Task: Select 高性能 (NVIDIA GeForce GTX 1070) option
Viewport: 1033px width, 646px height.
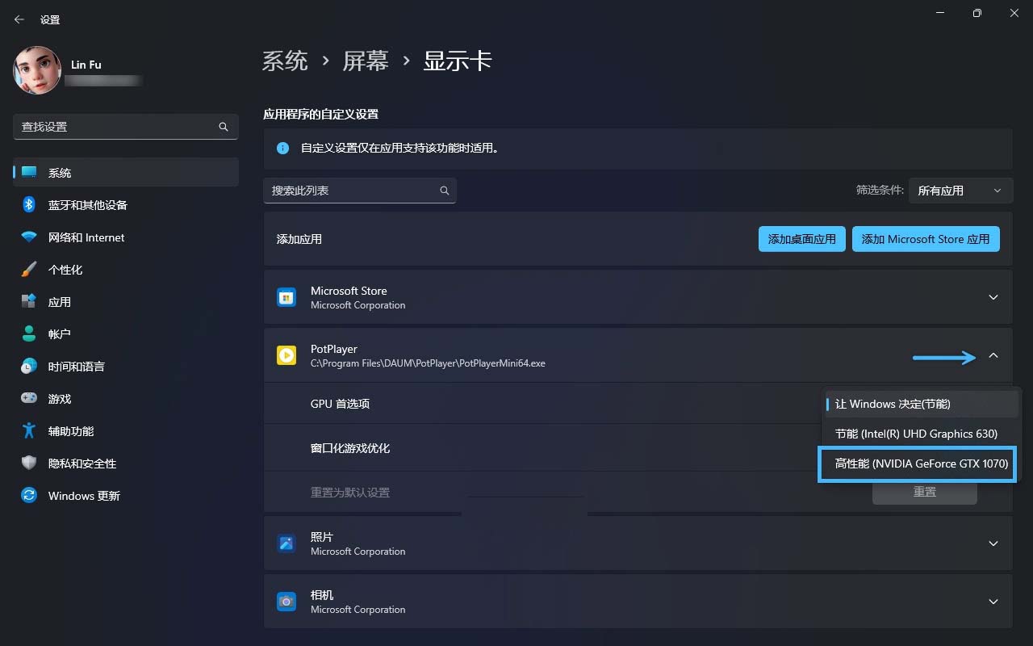Action: (917, 464)
